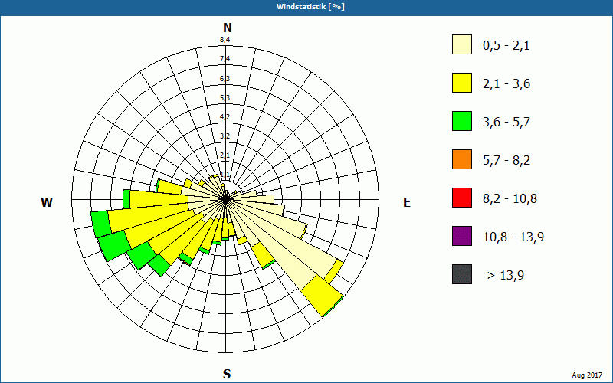Click the purple 10,8 - 13,9 legend swatch

tap(462, 236)
